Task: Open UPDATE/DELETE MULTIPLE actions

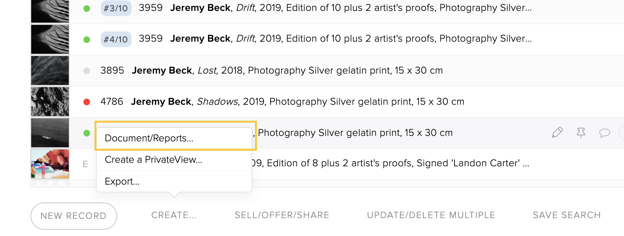Action: click(x=431, y=215)
